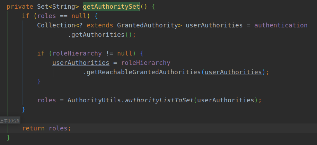The width and height of the screenshot is (317, 145).
Task: Click roles in the AuthorityUtils assignment
Action: [47, 100]
